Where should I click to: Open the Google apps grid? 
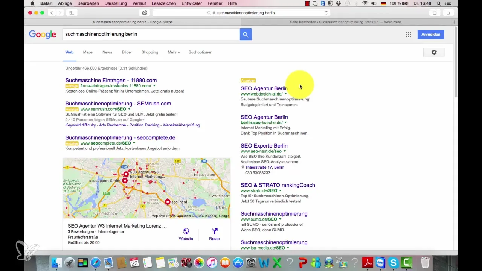click(x=408, y=35)
